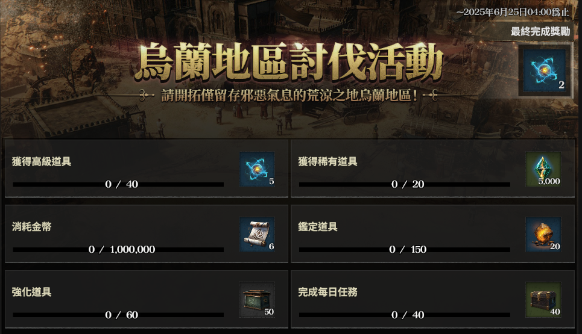This screenshot has width=582, height=334.
Task: Click the 獲得高級道具 progress bar 0/40
Action: coord(118,184)
